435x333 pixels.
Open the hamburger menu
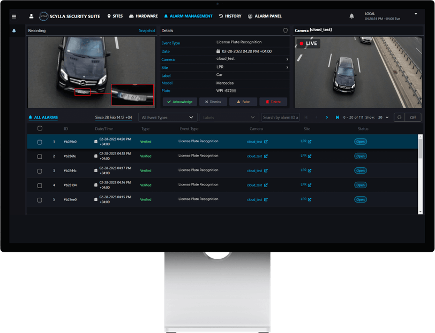[14, 17]
